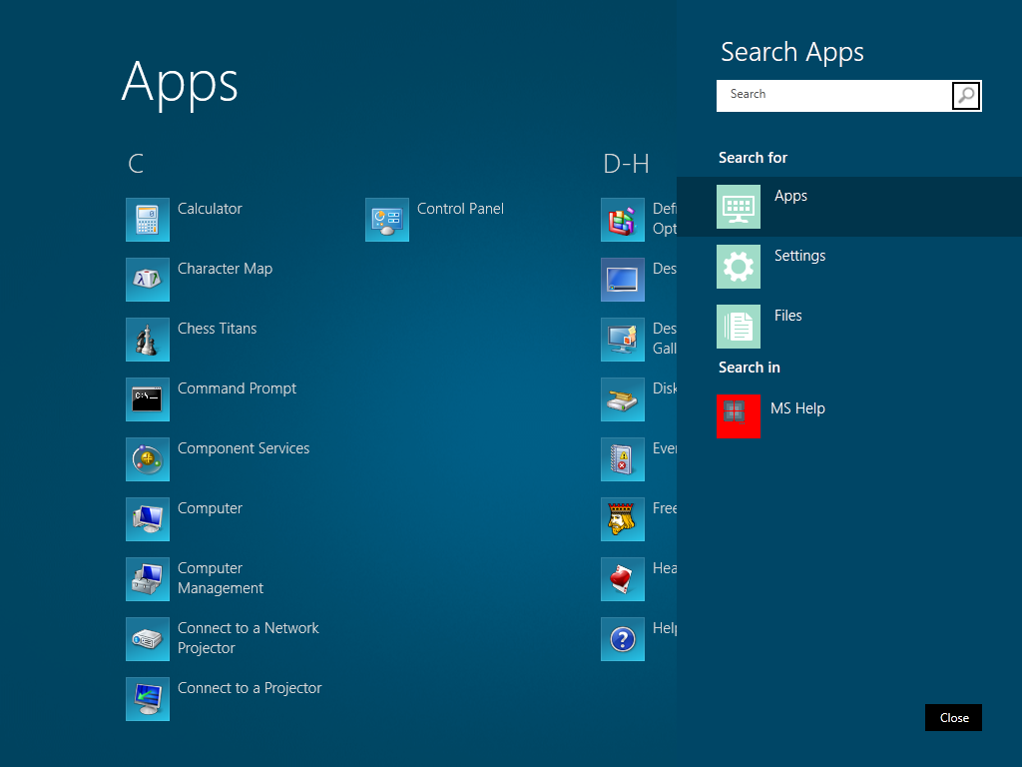Open the Disk drive utility icon
Viewport: 1022px width, 767px height.
[623, 399]
